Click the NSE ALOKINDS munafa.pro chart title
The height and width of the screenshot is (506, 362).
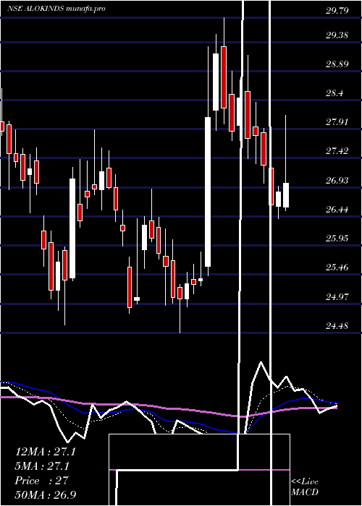click(x=56, y=9)
